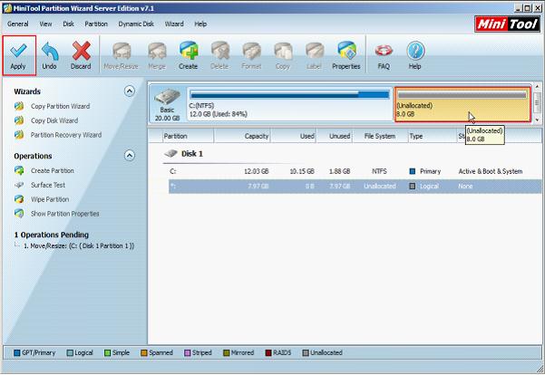Click the disk map scroll up arrow

pos(537,86)
